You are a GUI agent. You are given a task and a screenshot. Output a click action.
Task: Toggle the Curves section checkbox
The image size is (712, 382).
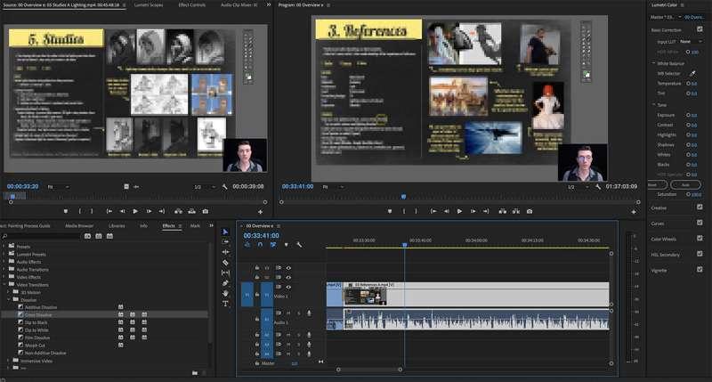pyautogui.click(x=700, y=223)
